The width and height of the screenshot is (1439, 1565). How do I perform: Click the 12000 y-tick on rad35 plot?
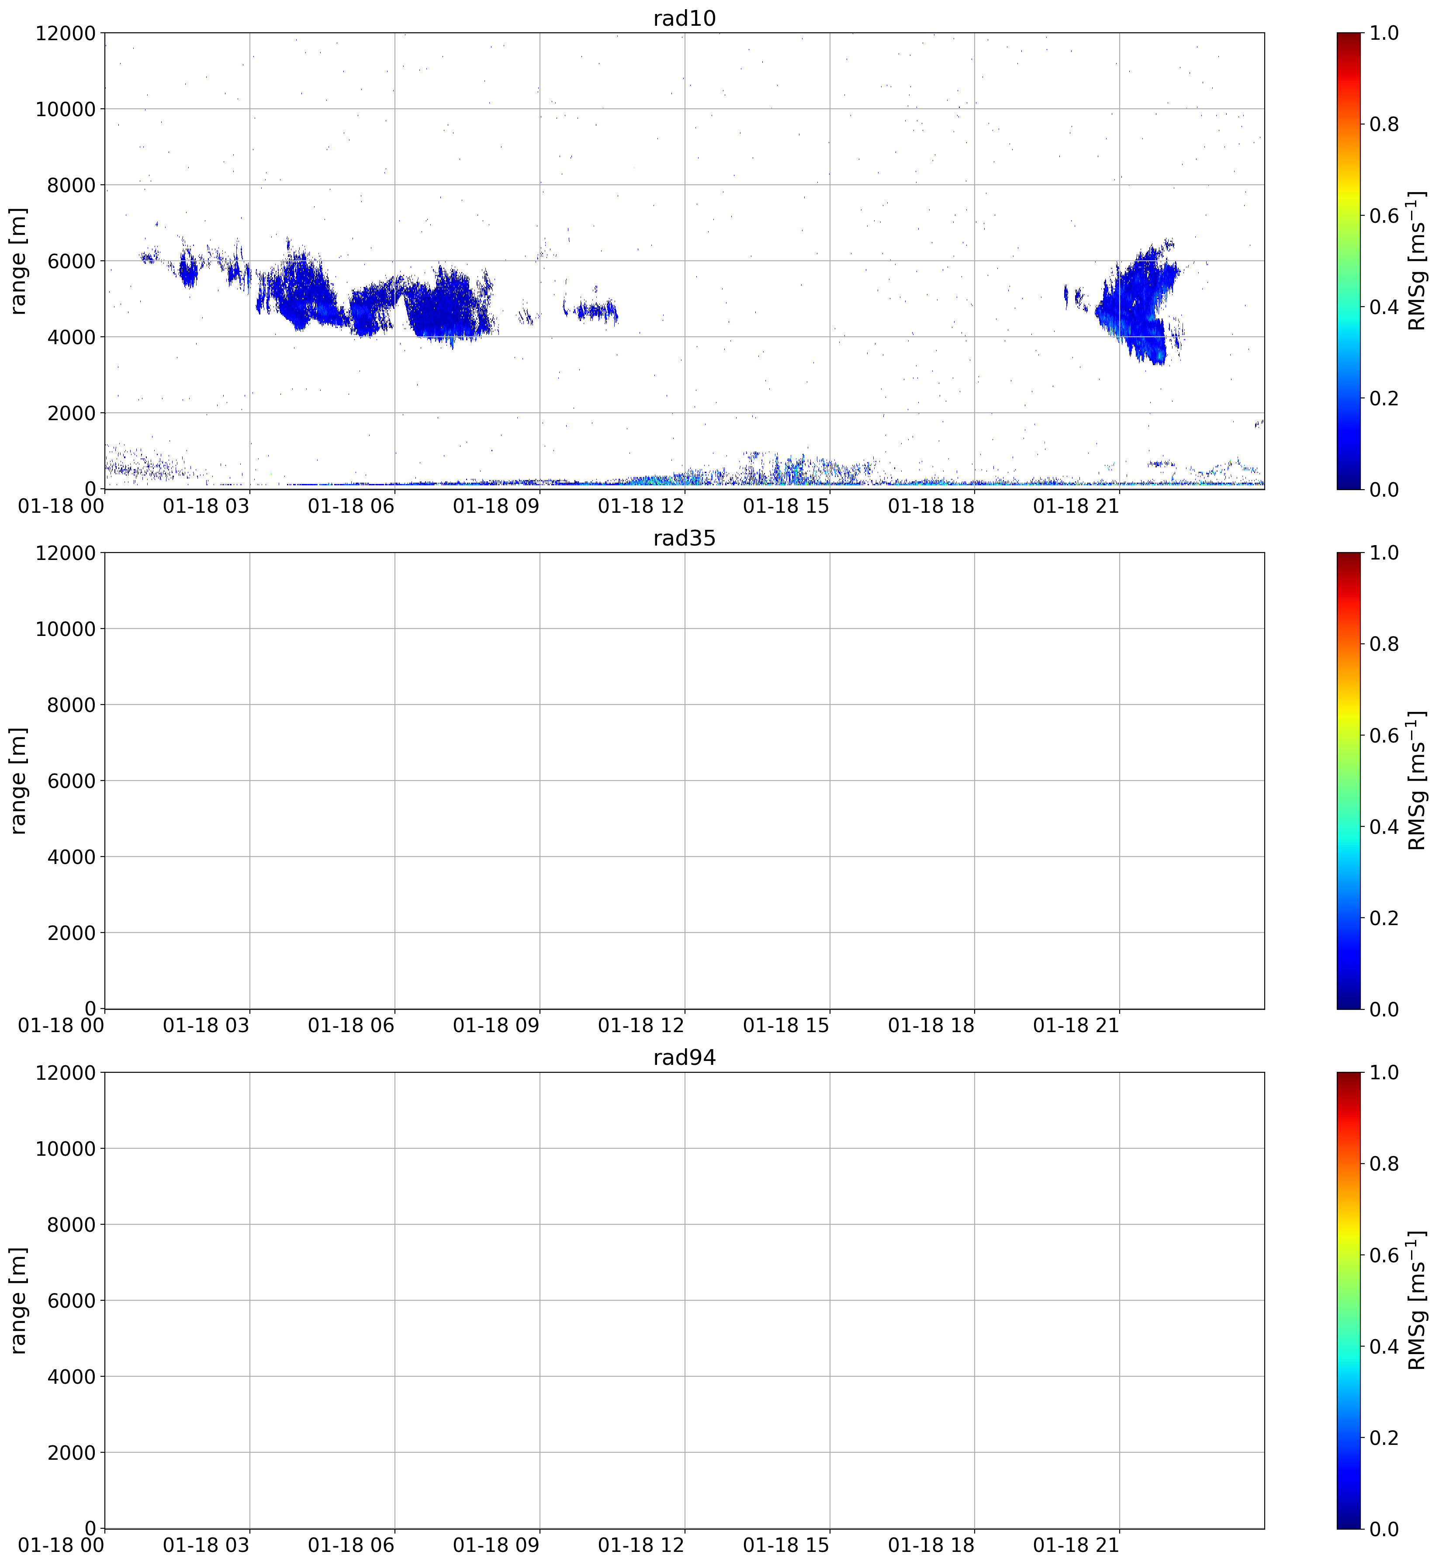66,553
